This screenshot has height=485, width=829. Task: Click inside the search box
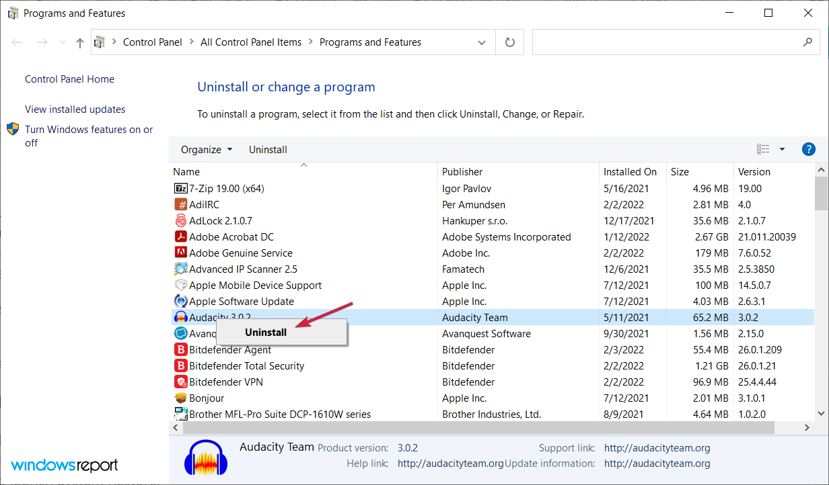675,42
